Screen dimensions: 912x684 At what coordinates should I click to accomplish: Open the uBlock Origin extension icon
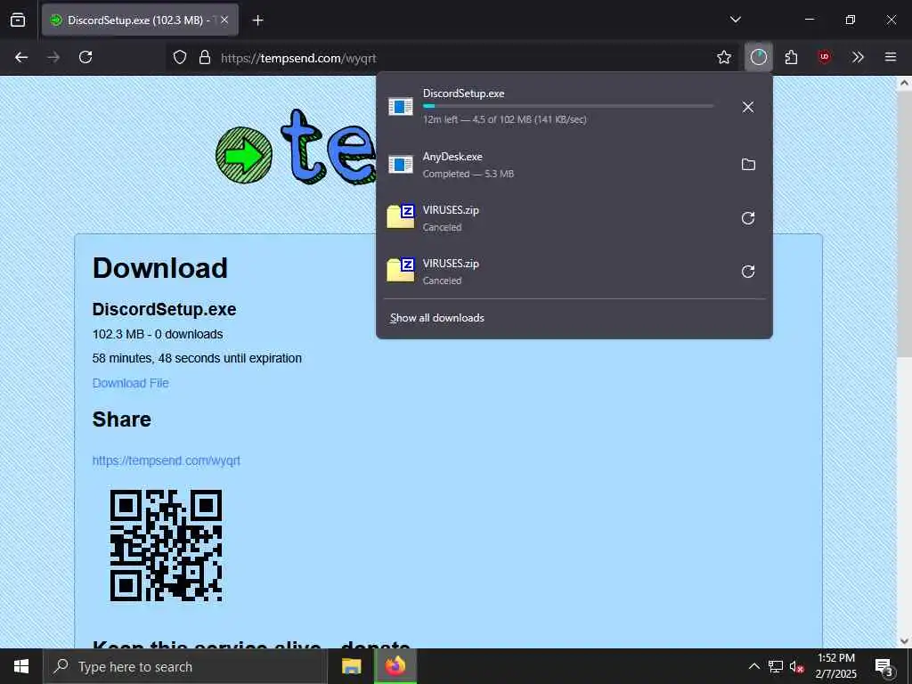[824, 57]
